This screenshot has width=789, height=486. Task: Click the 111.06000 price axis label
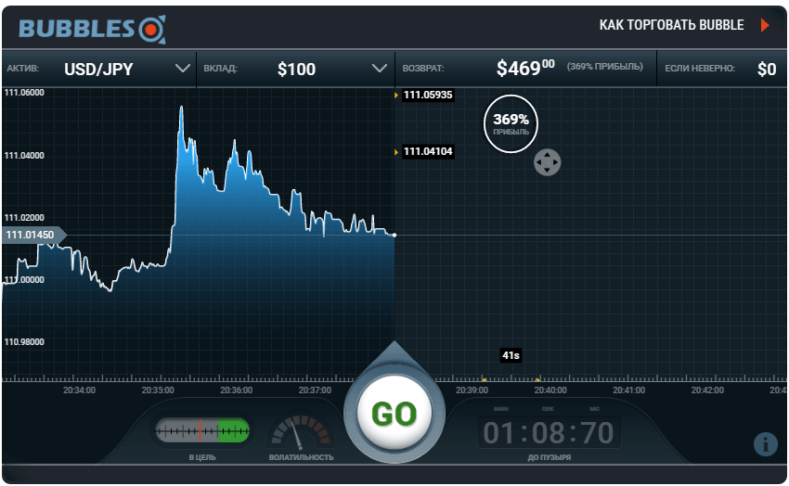coord(24,93)
